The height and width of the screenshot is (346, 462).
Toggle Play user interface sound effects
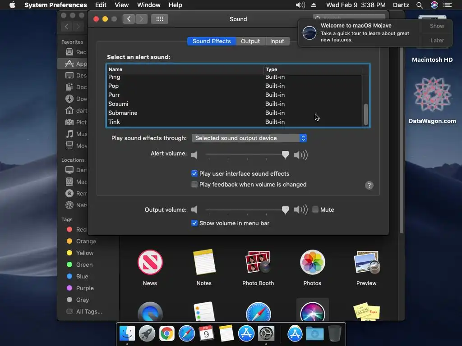pyautogui.click(x=194, y=173)
